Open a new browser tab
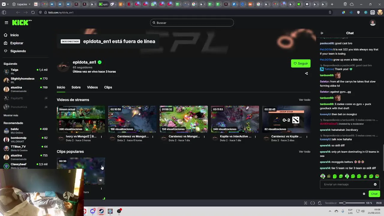This screenshot has height=216, width=384. pyautogui.click(x=332, y=4)
